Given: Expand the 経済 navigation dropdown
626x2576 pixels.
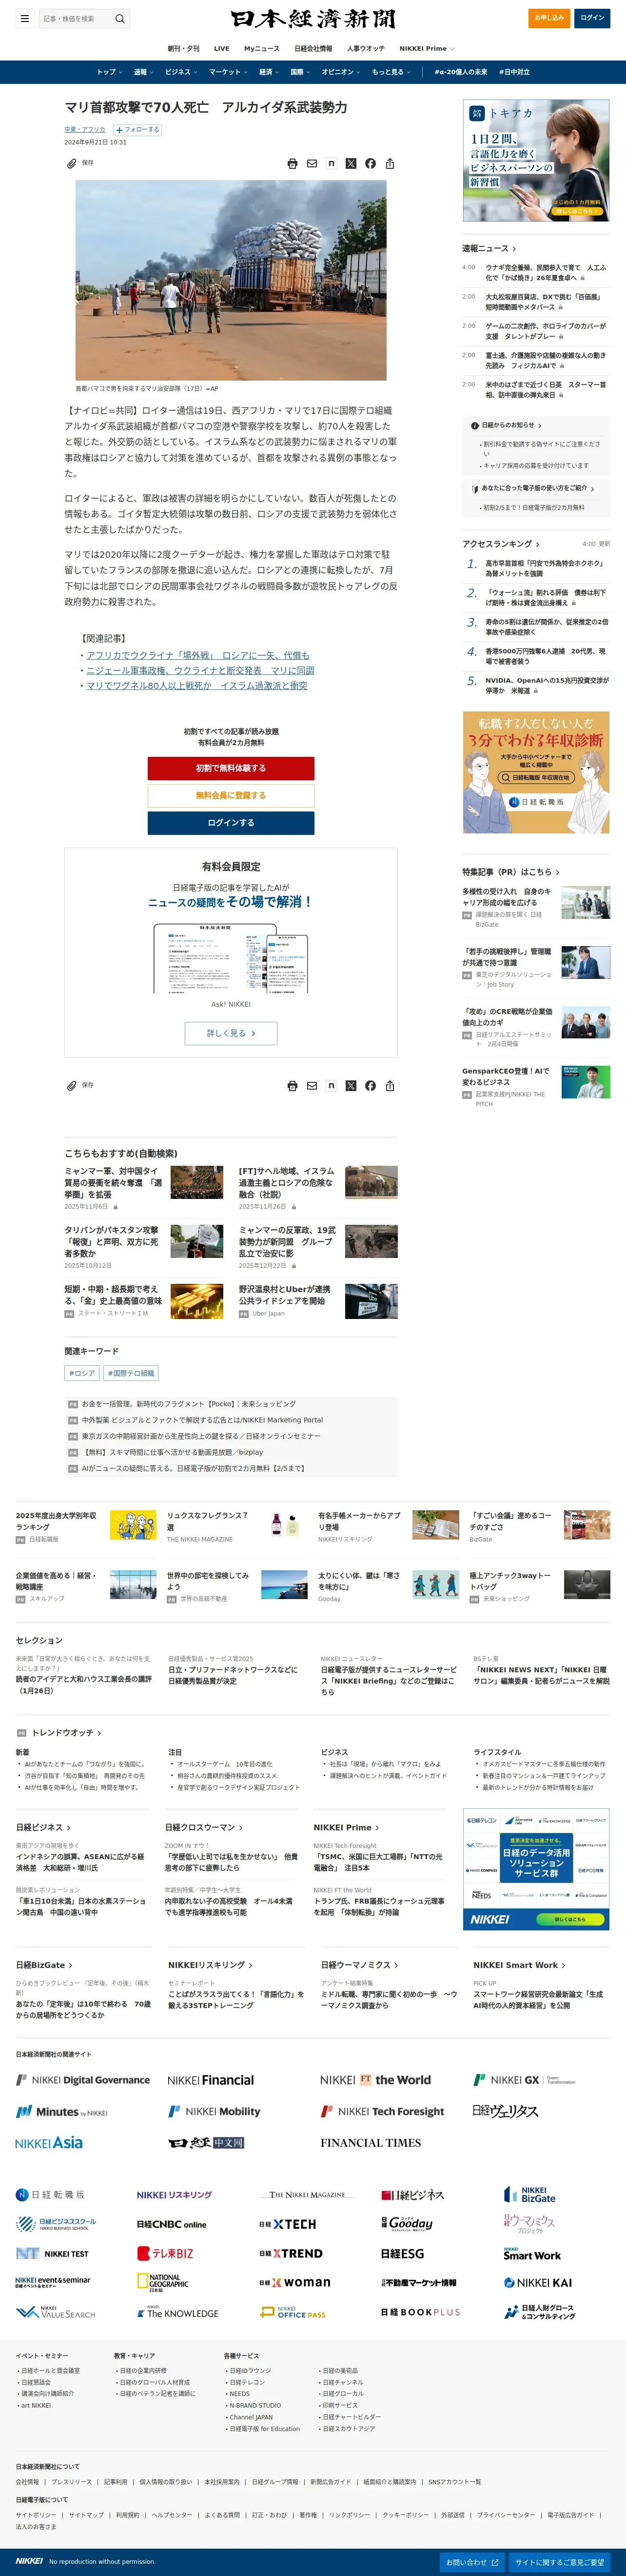Looking at the screenshot, I should pos(270,72).
